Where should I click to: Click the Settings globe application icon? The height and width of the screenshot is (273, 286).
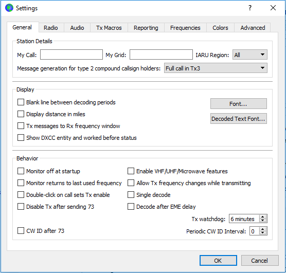(x=9, y=8)
